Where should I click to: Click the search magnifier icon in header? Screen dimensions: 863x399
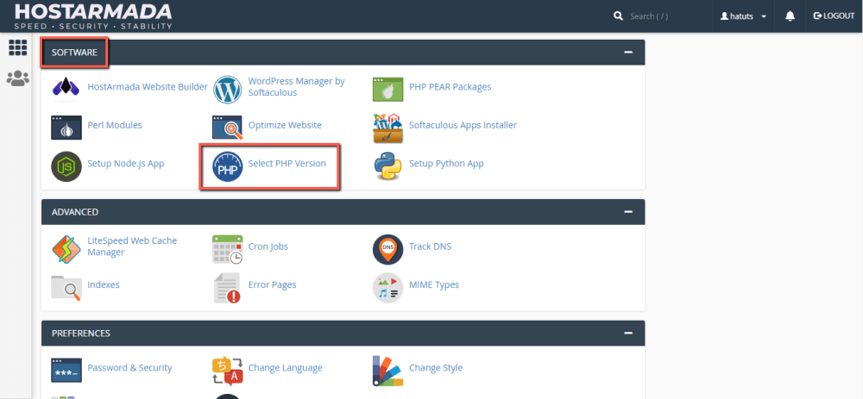618,16
